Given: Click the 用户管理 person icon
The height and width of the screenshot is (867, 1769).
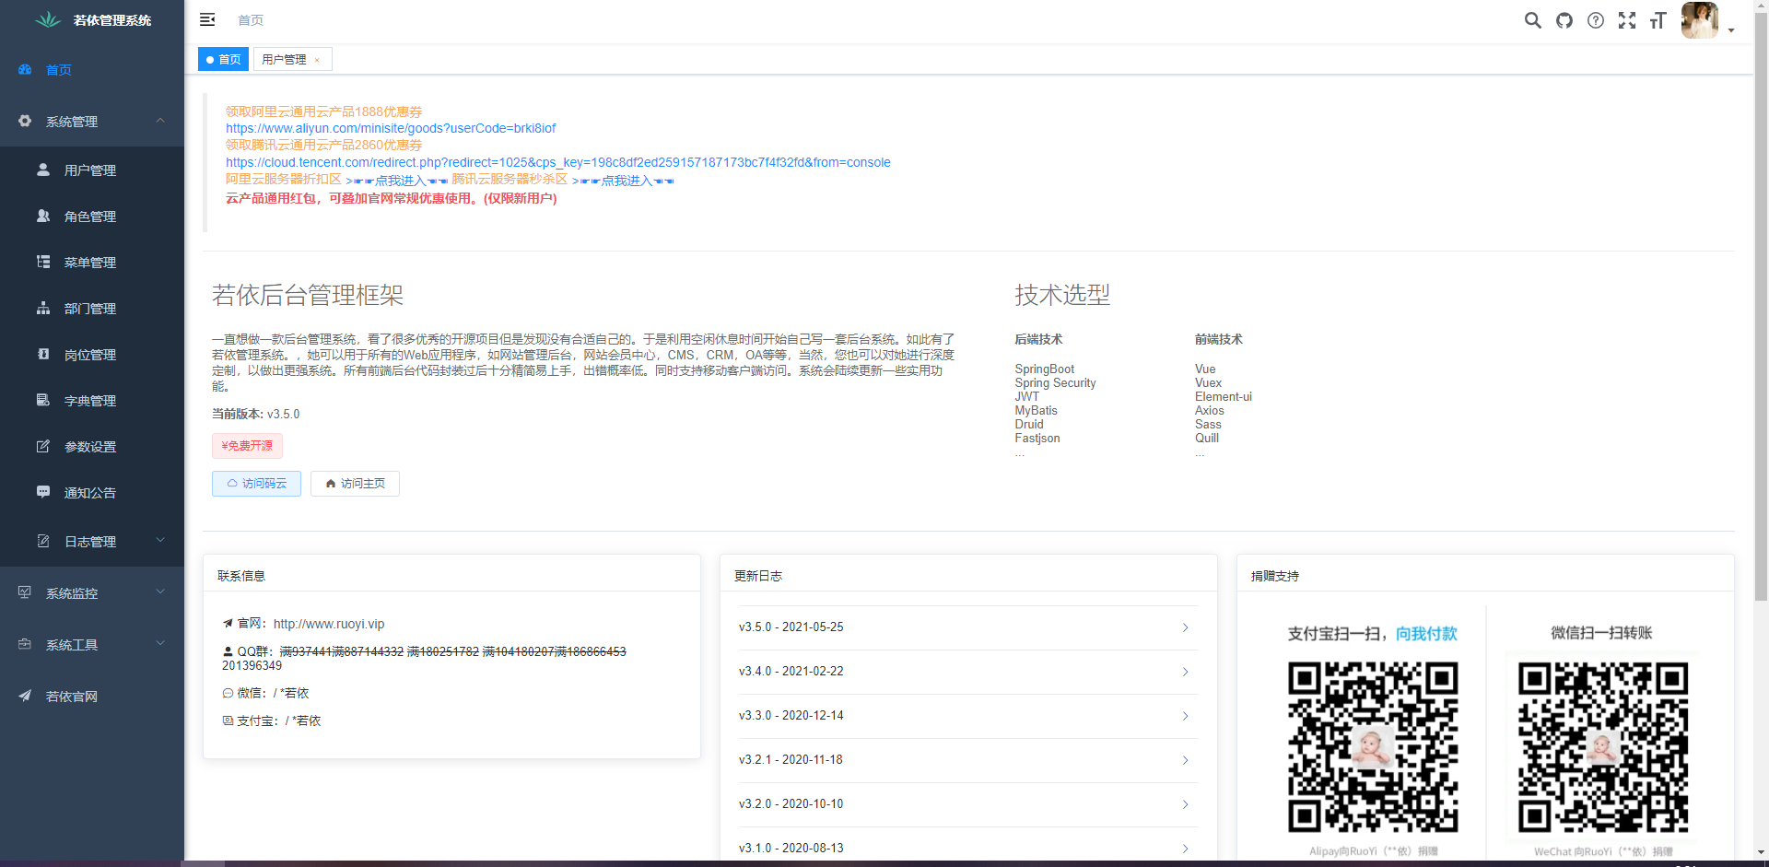Looking at the screenshot, I should [43, 170].
